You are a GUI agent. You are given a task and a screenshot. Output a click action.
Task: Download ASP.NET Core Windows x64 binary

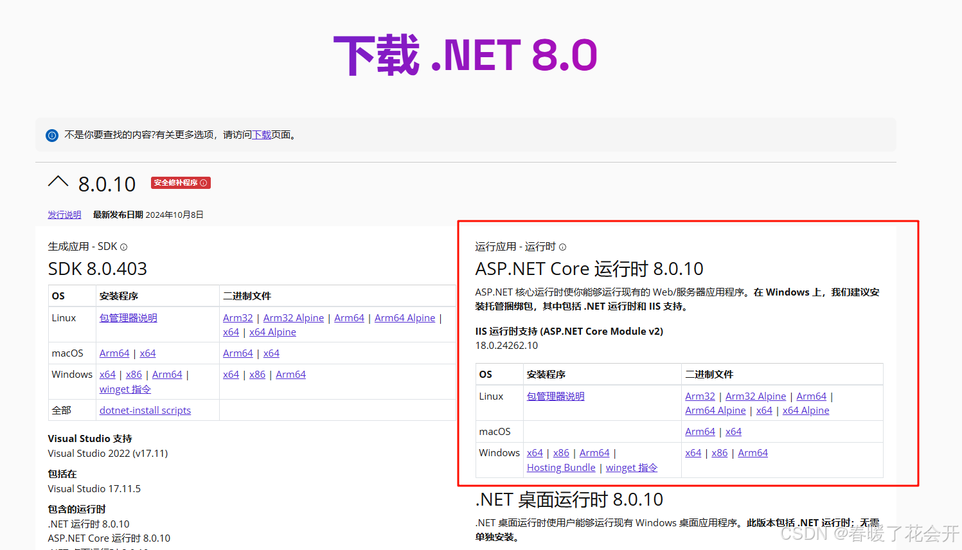point(693,453)
